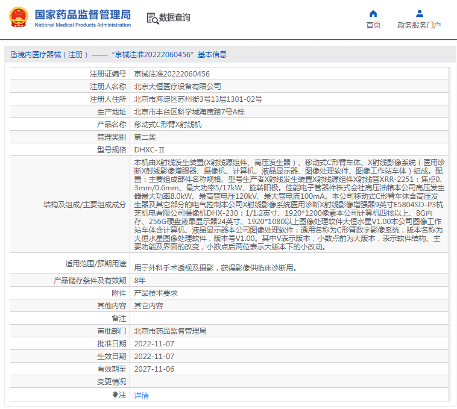Go to 首页 text link
This screenshot has height=409, width=457.
click(x=373, y=25)
